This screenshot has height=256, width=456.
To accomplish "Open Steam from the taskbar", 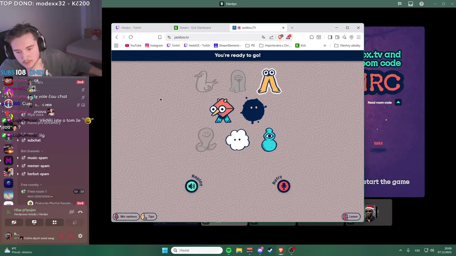I will click(270, 250).
